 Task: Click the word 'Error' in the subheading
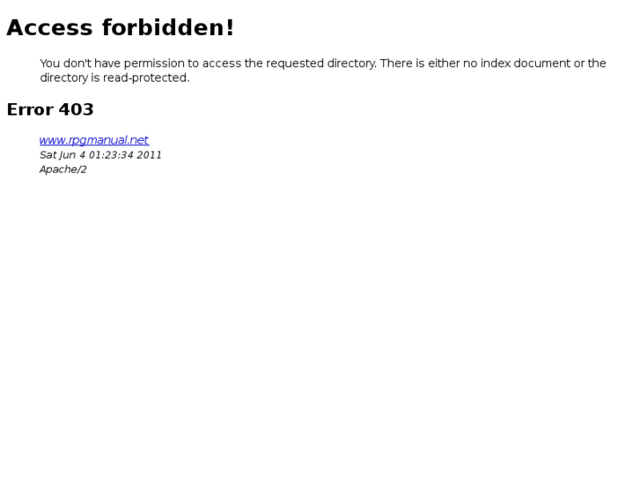click(x=30, y=109)
